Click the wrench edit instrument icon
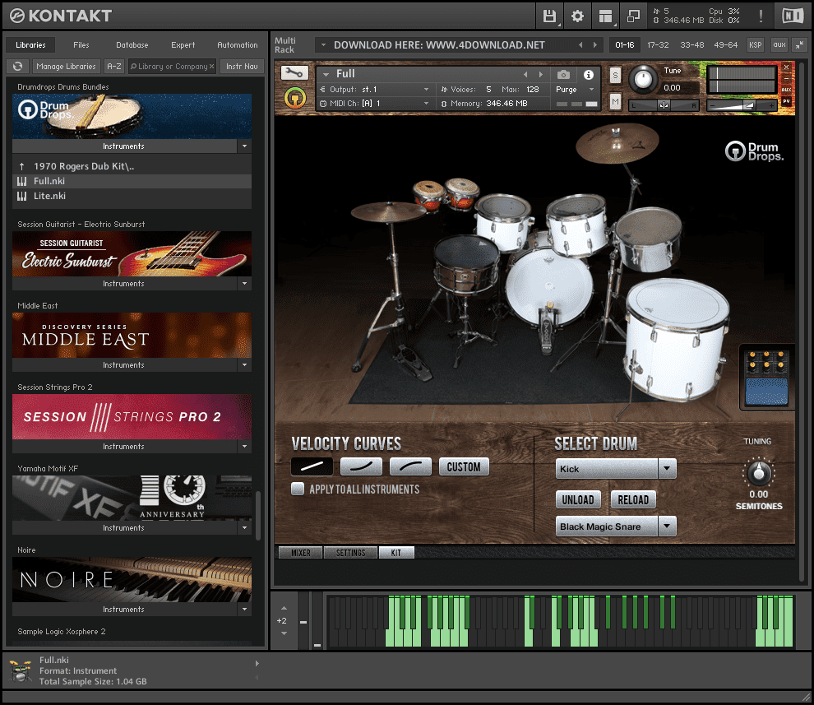 pos(294,73)
